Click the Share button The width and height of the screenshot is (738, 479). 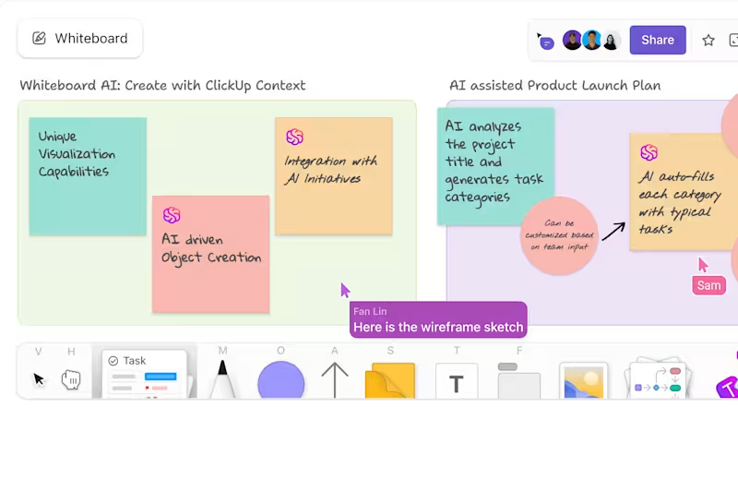658,40
